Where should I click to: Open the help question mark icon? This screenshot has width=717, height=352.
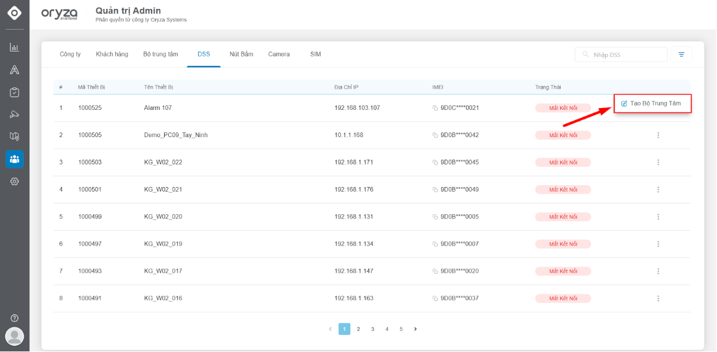(x=14, y=318)
